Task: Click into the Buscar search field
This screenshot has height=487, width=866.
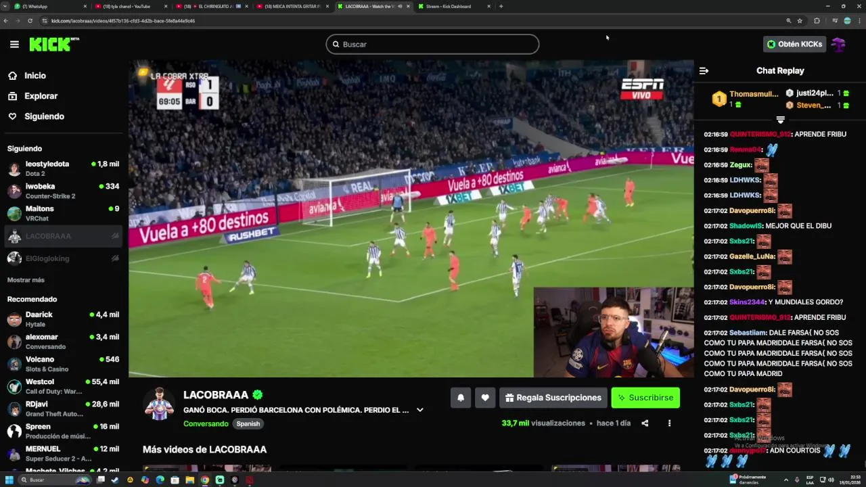Action: point(432,45)
